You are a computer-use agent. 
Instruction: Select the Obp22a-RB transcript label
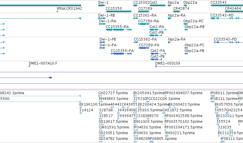coord(194,27)
